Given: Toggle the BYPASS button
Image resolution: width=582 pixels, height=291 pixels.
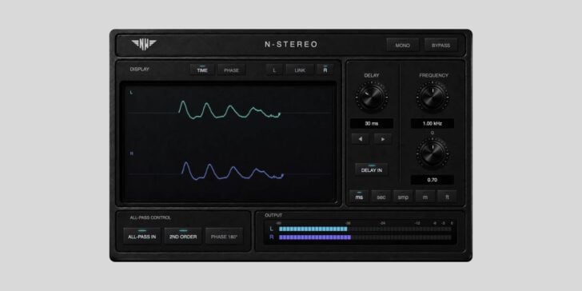Looking at the screenshot, I should [440, 46].
